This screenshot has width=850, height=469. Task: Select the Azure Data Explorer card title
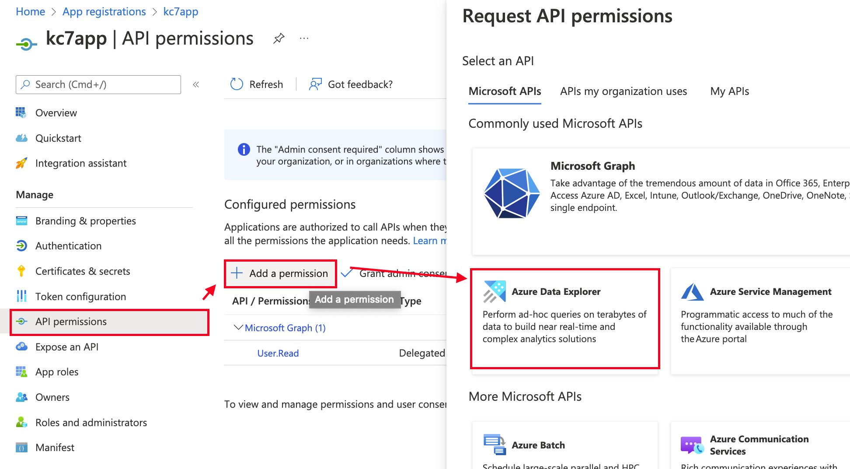556,291
